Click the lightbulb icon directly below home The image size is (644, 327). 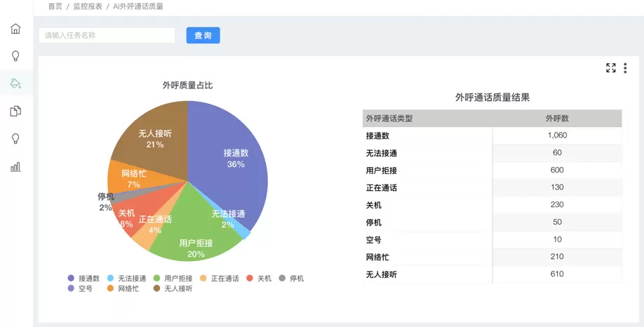(x=15, y=56)
